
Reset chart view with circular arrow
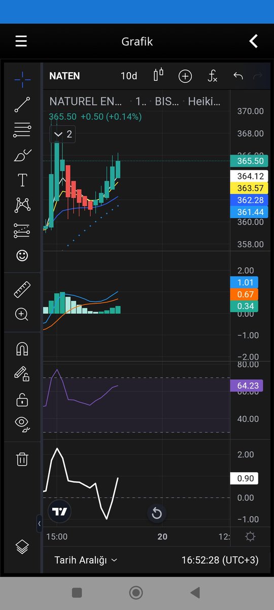pyautogui.click(x=157, y=513)
